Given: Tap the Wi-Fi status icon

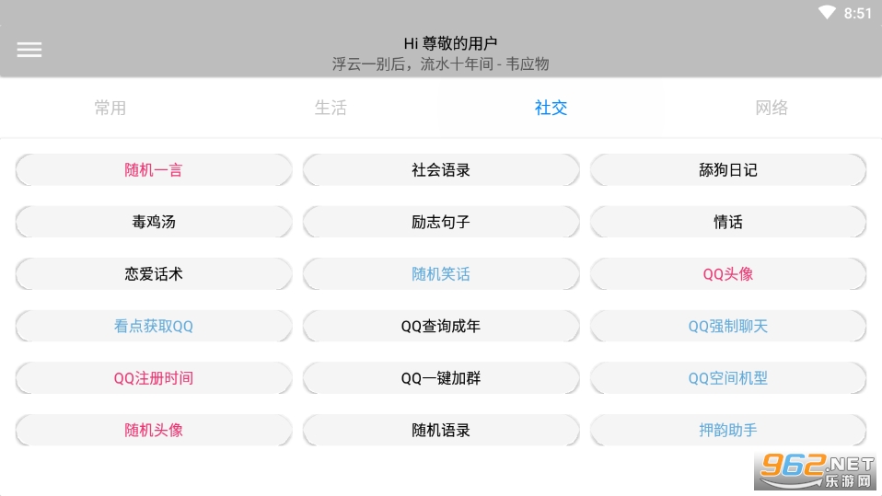Looking at the screenshot, I should point(827,13).
